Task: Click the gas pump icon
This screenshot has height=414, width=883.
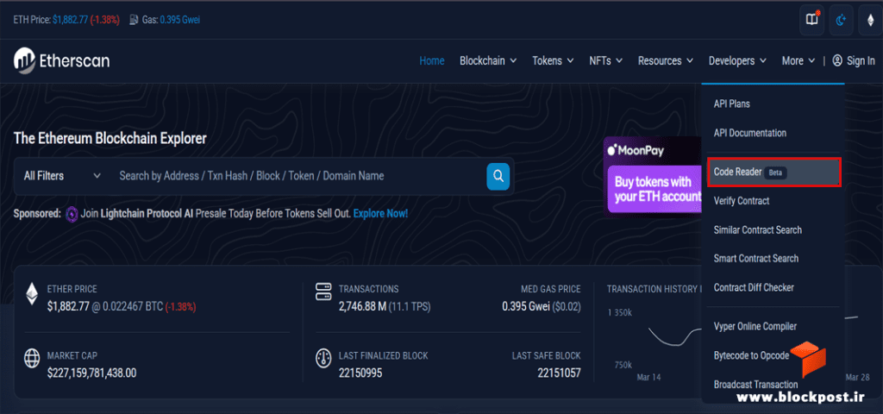Action: click(x=134, y=20)
